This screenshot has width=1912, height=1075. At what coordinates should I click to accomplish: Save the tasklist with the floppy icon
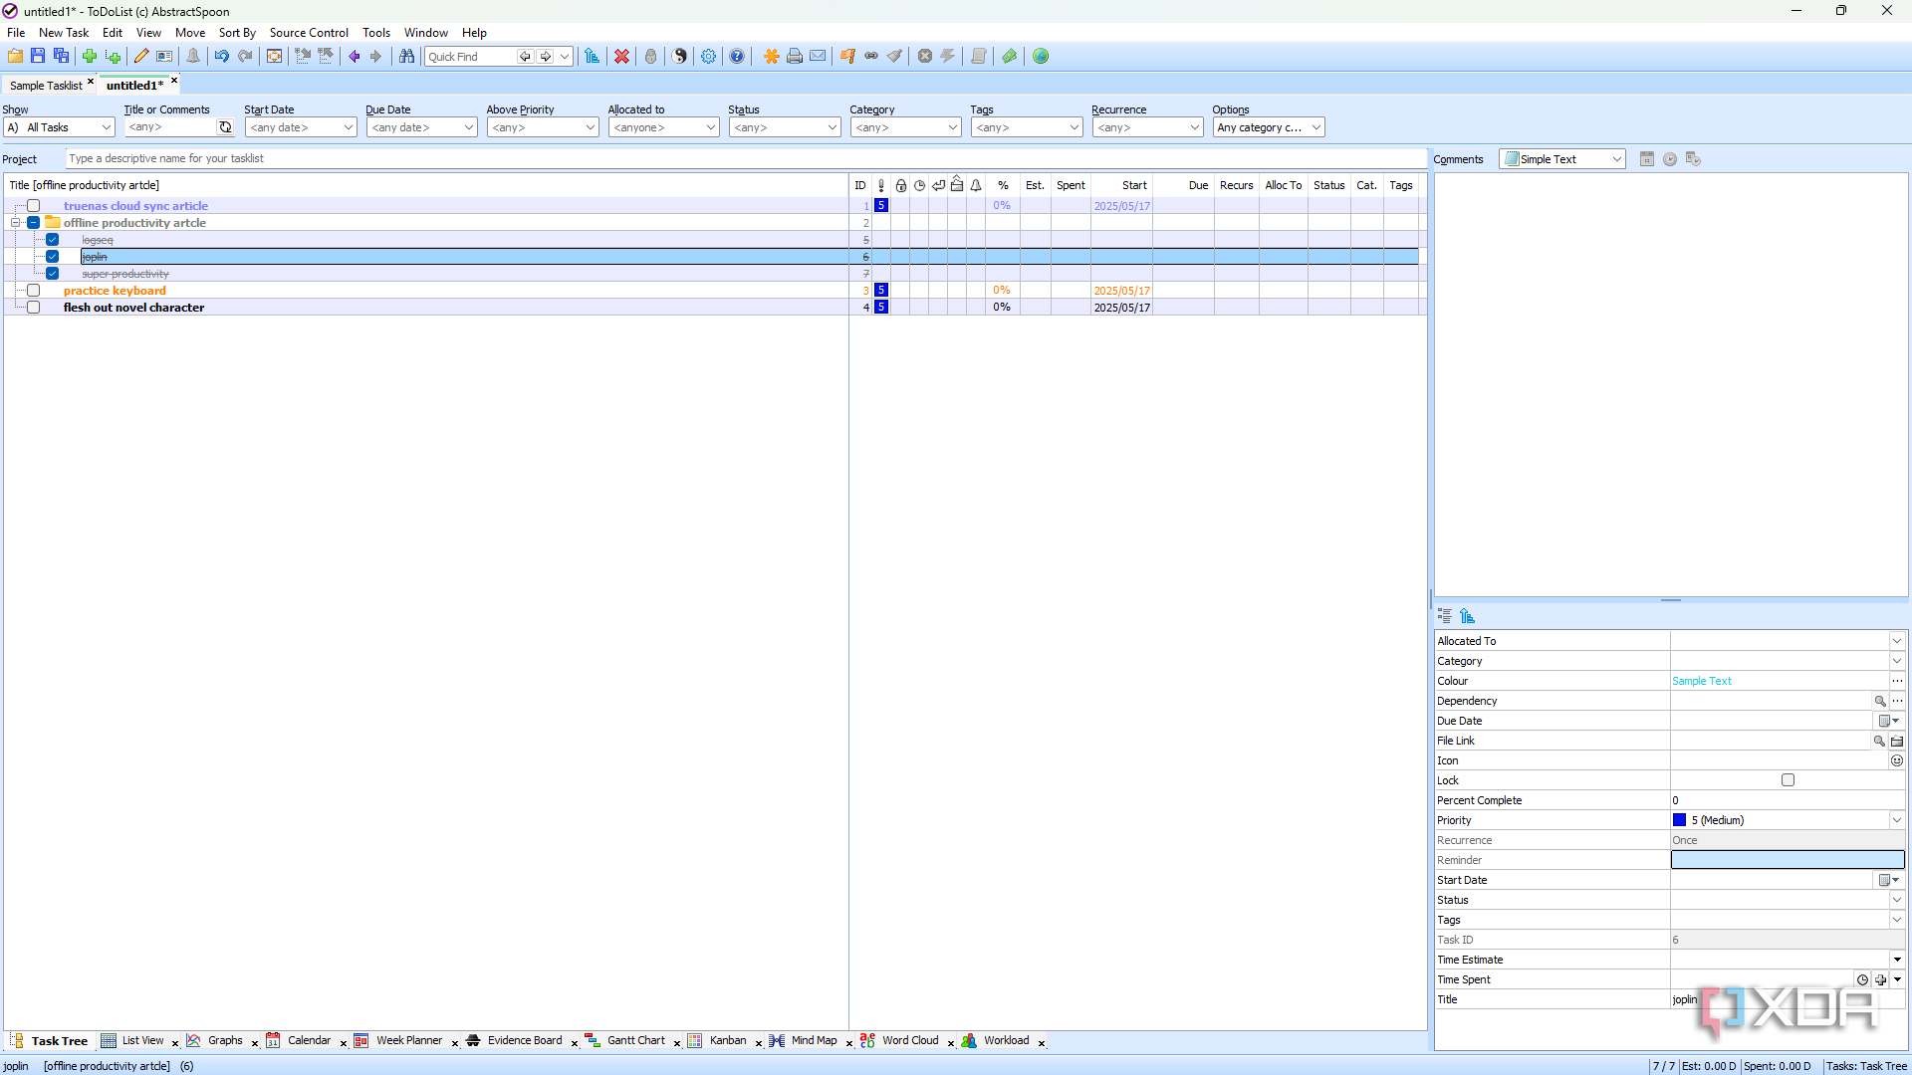(x=38, y=57)
